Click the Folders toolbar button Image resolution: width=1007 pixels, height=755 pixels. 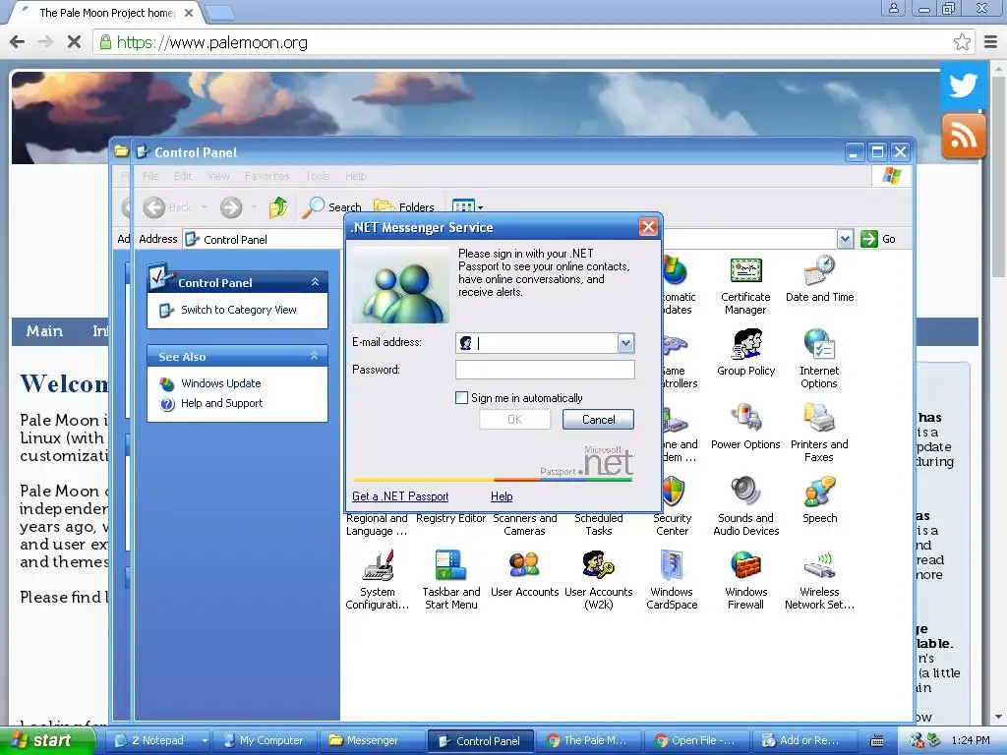(404, 206)
